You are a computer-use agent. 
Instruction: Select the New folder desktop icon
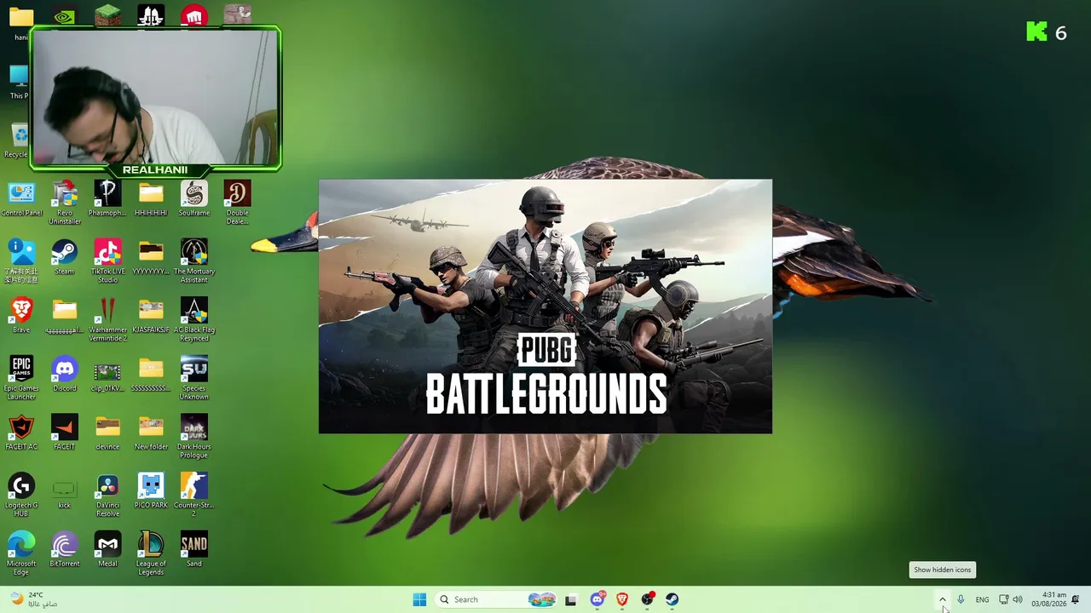tap(151, 433)
